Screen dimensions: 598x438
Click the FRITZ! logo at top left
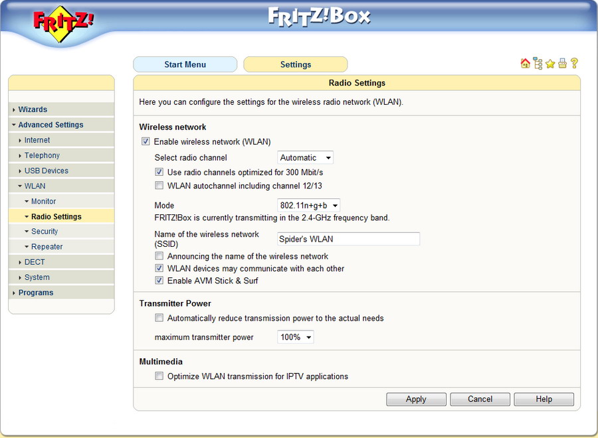64,24
